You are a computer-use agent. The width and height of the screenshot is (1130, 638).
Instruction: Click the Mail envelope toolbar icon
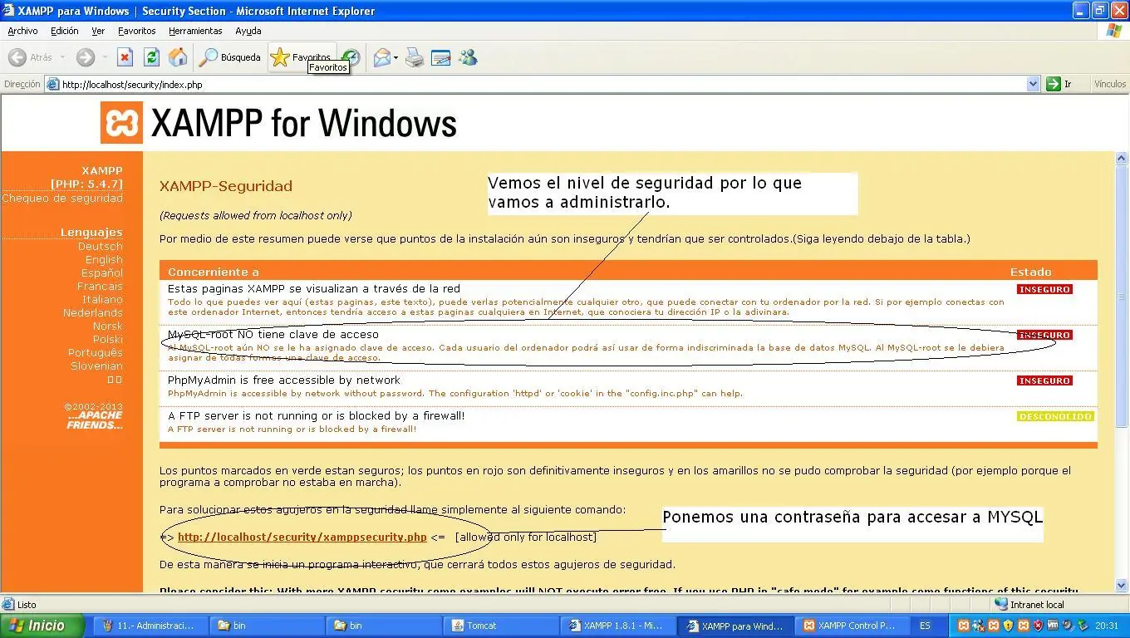tap(381, 57)
